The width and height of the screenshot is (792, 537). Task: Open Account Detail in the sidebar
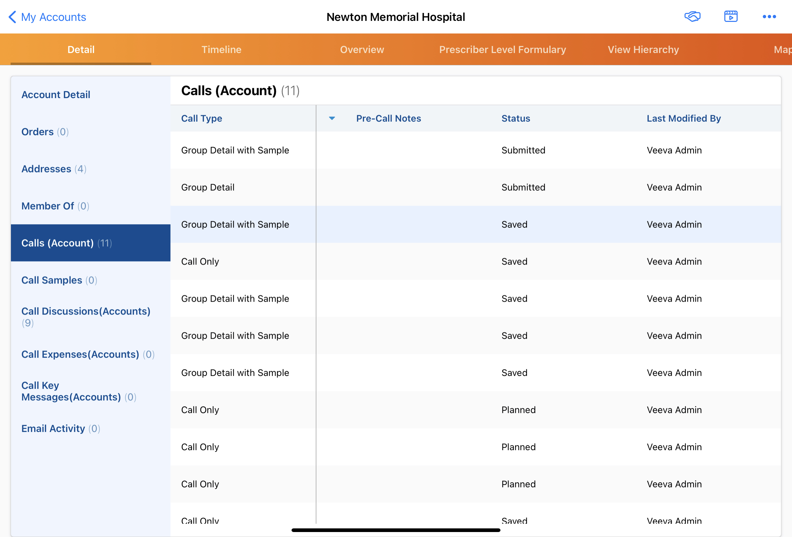pos(56,95)
